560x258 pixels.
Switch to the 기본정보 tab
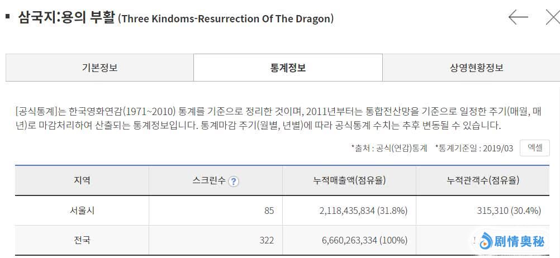coord(99,68)
